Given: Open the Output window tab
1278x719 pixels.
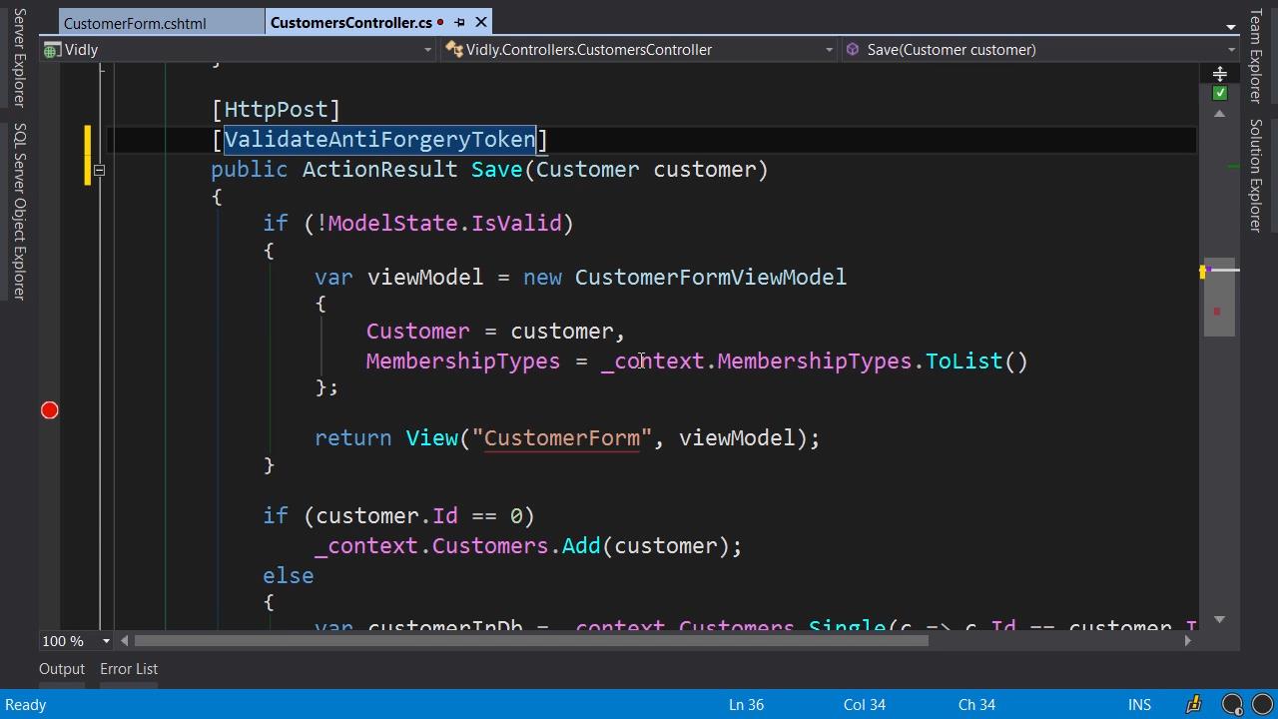Looking at the screenshot, I should click(62, 669).
